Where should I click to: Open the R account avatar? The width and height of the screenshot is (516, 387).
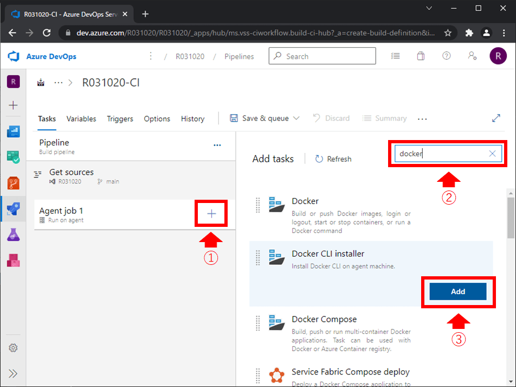tap(498, 56)
